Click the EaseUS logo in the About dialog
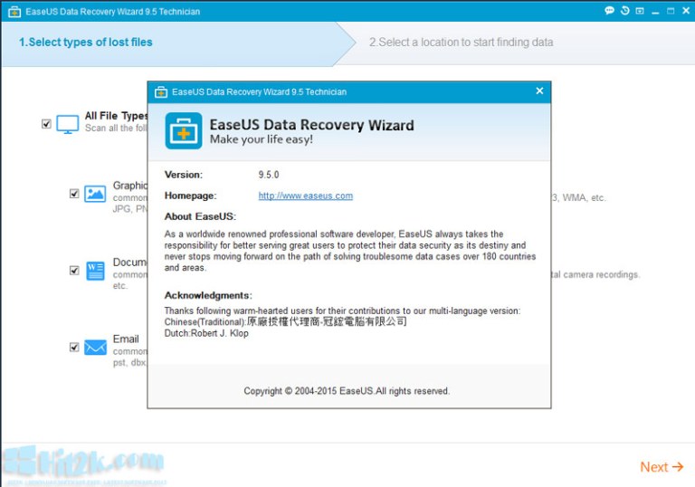The image size is (695, 487). point(184,131)
